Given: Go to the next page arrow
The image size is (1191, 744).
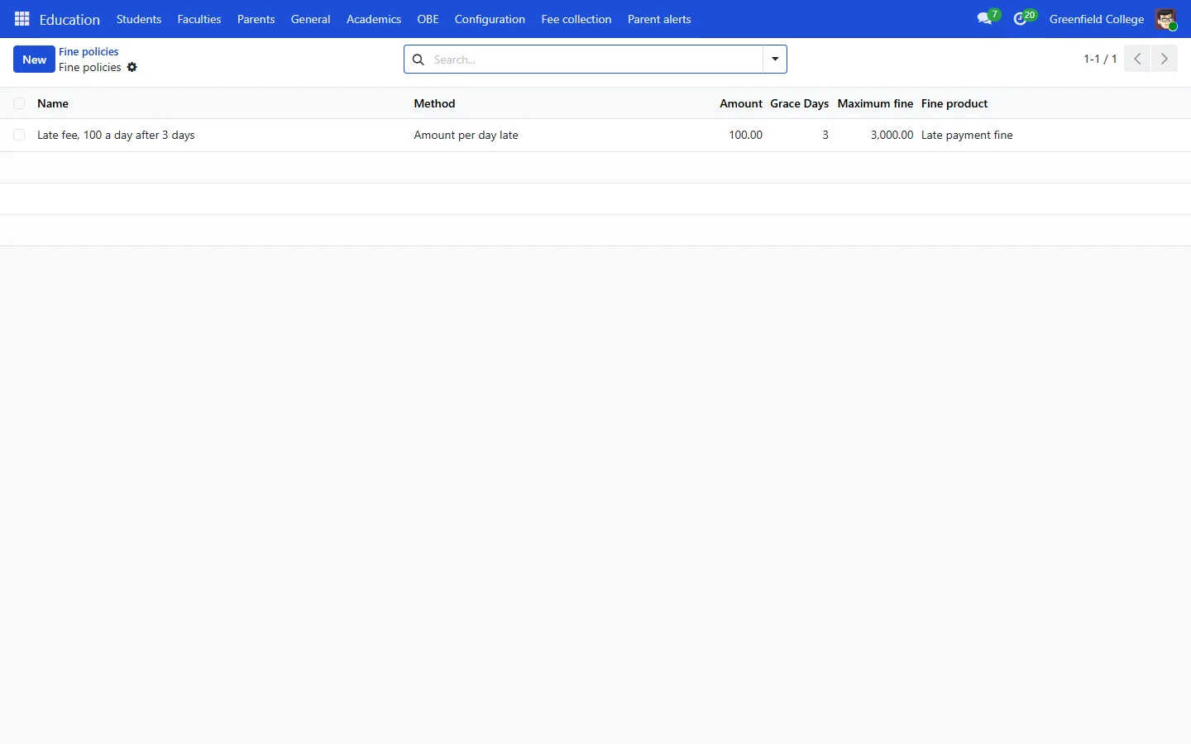Looking at the screenshot, I should [1165, 59].
